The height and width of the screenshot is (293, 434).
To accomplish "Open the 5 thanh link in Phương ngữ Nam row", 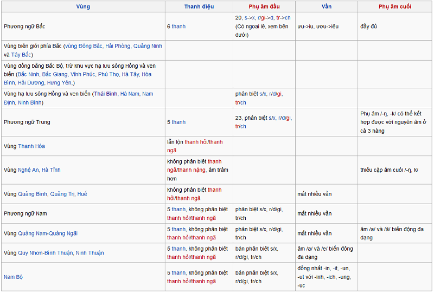I will coord(176,210).
